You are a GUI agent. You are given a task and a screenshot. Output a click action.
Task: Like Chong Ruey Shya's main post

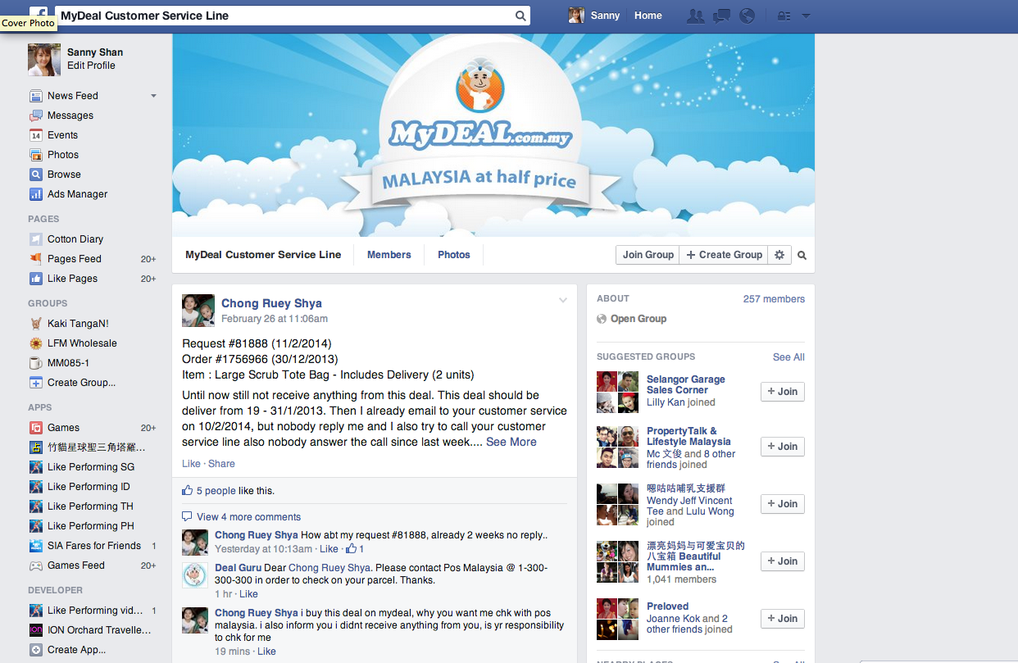click(191, 464)
